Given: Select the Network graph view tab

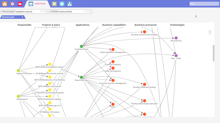Looking at the screenshot, I should tap(9, 17).
